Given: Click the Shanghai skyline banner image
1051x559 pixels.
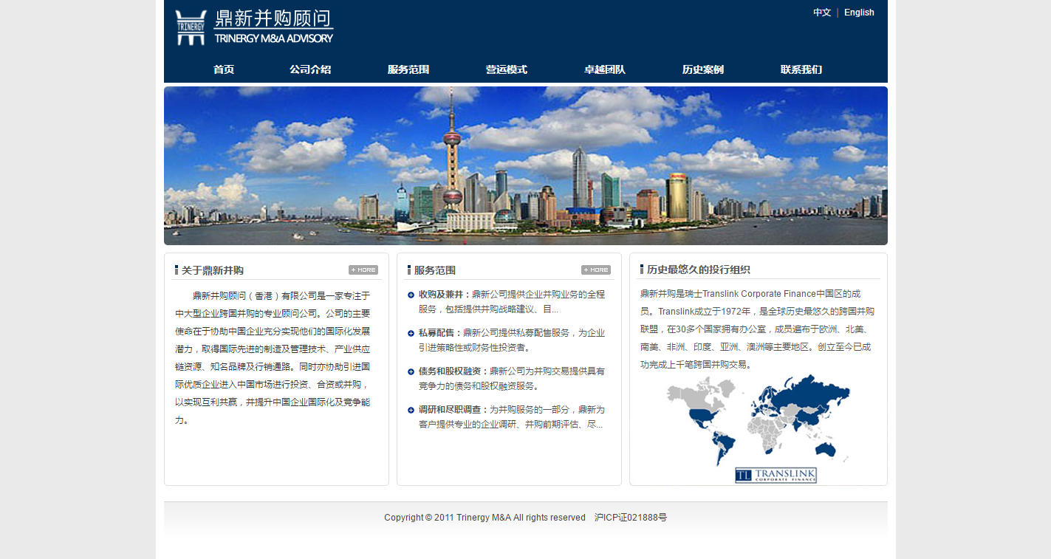Looking at the screenshot, I should (x=526, y=165).
